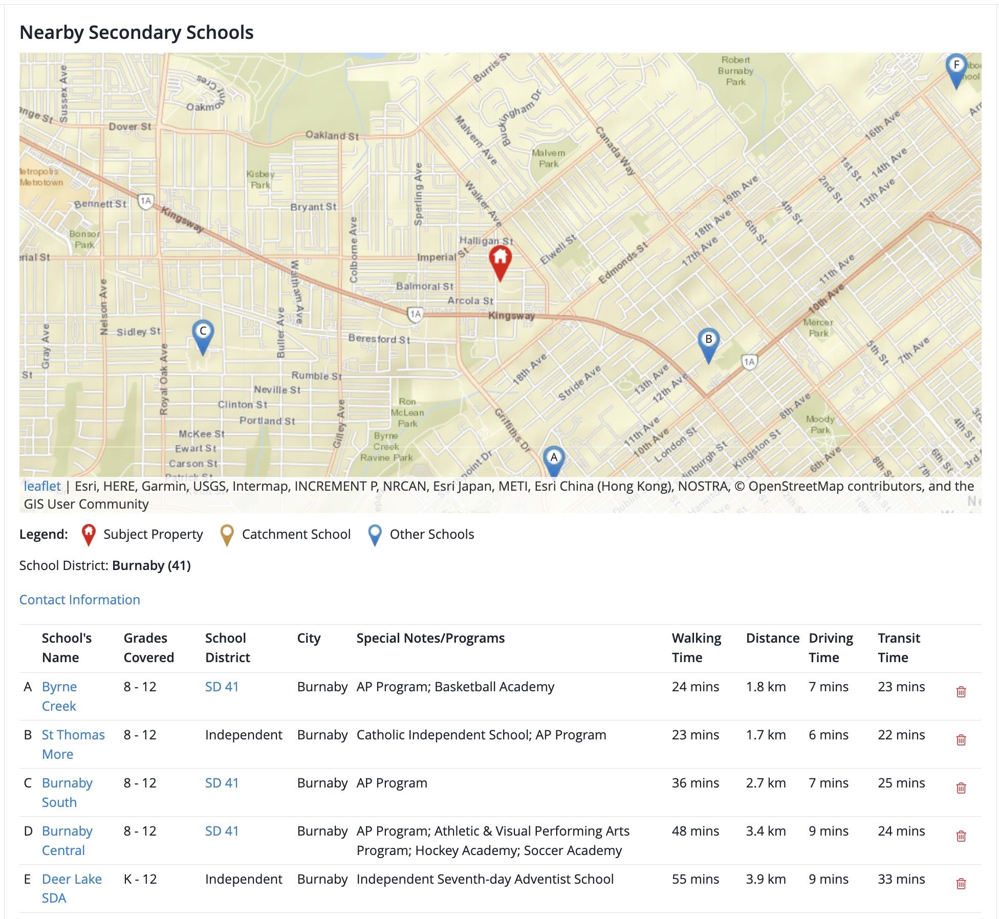Open the Deer Lake SDA school link
Screen dimensions: 999x919
72,880
